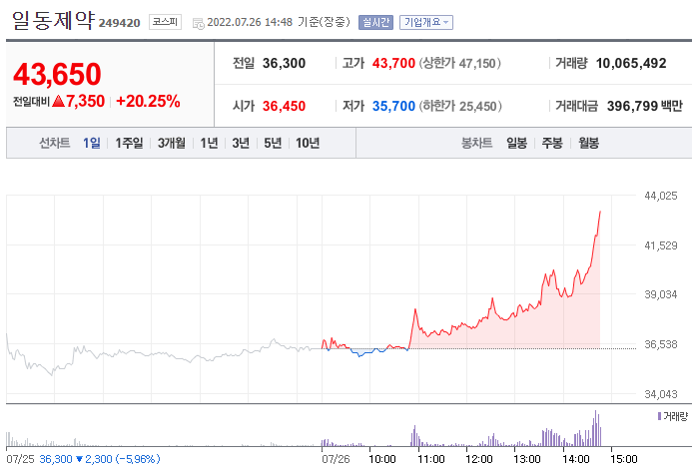Click the 07/25 date axis label
Screen dimensions: 692x474
click(x=20, y=459)
